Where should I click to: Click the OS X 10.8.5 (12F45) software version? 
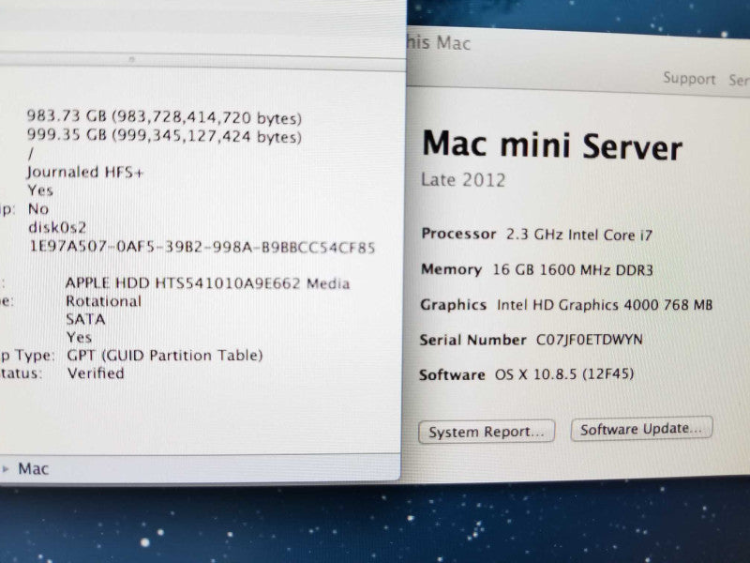[x=564, y=373]
